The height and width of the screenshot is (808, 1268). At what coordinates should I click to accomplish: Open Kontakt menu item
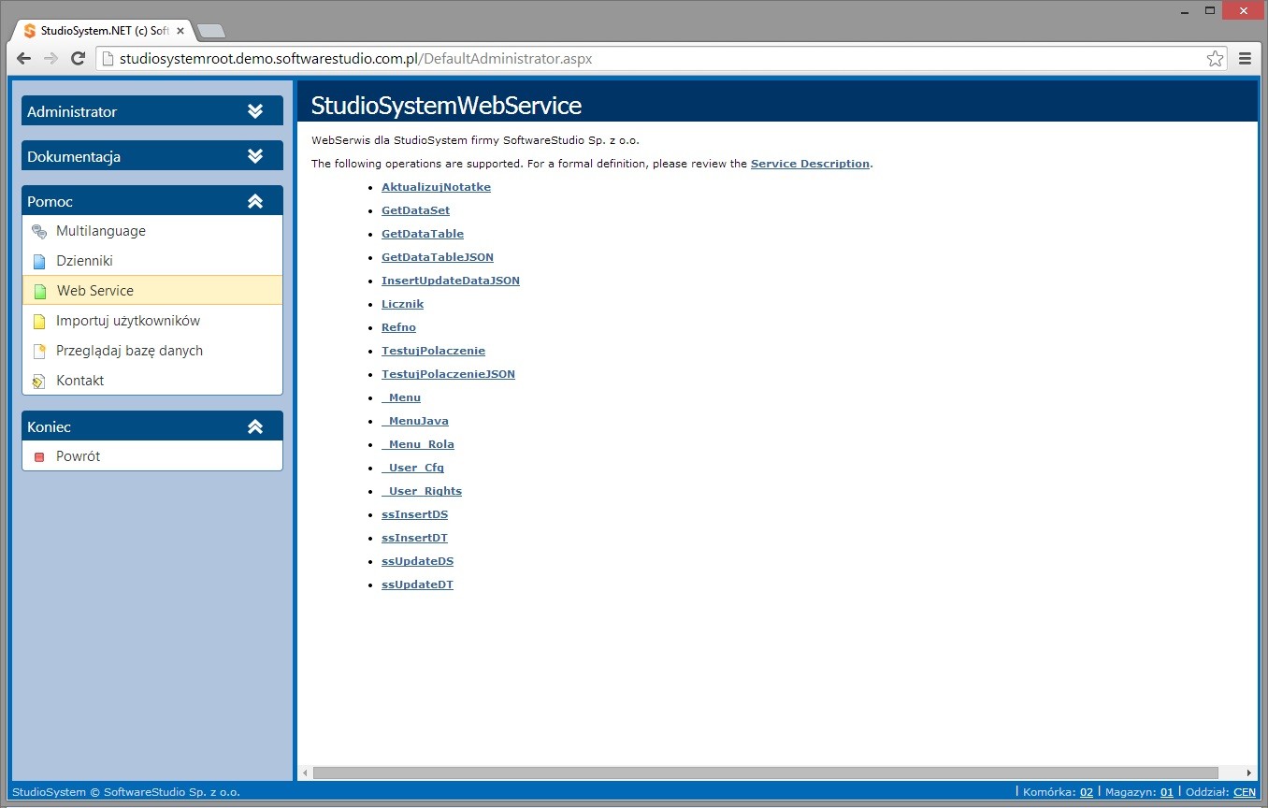(x=152, y=381)
